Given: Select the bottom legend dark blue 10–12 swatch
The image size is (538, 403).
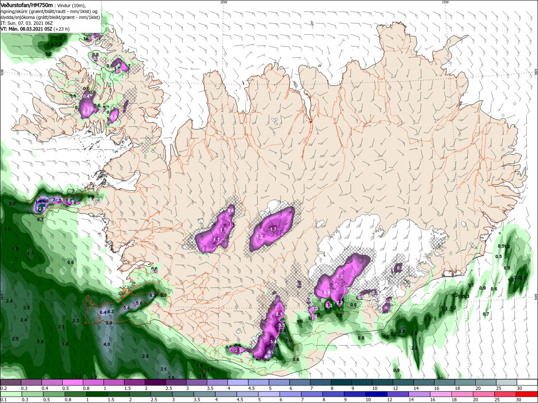Looking at the screenshot, I should pos(376,394).
